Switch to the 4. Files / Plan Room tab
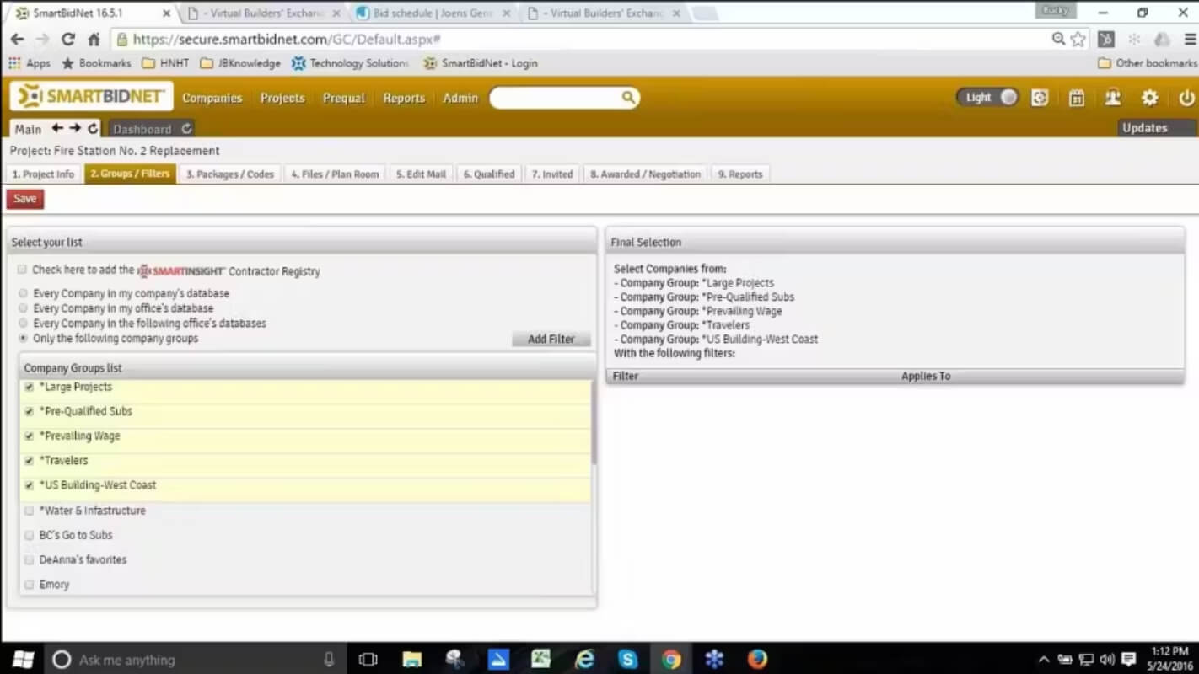The height and width of the screenshot is (674, 1199). click(x=335, y=174)
